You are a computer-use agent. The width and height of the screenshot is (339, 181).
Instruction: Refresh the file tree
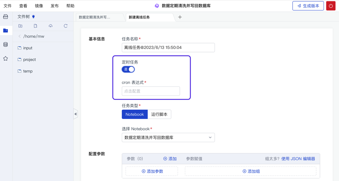(65, 26)
